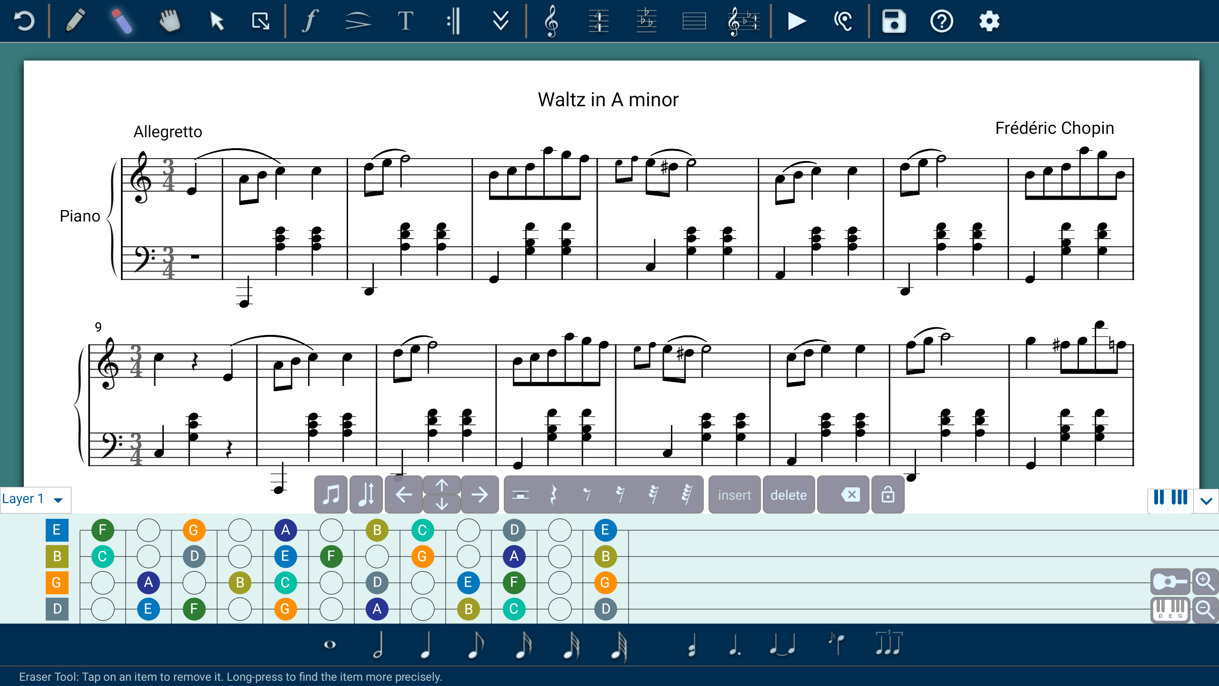1219x686 pixels.
Task: Open the clef selector
Action: [551, 21]
